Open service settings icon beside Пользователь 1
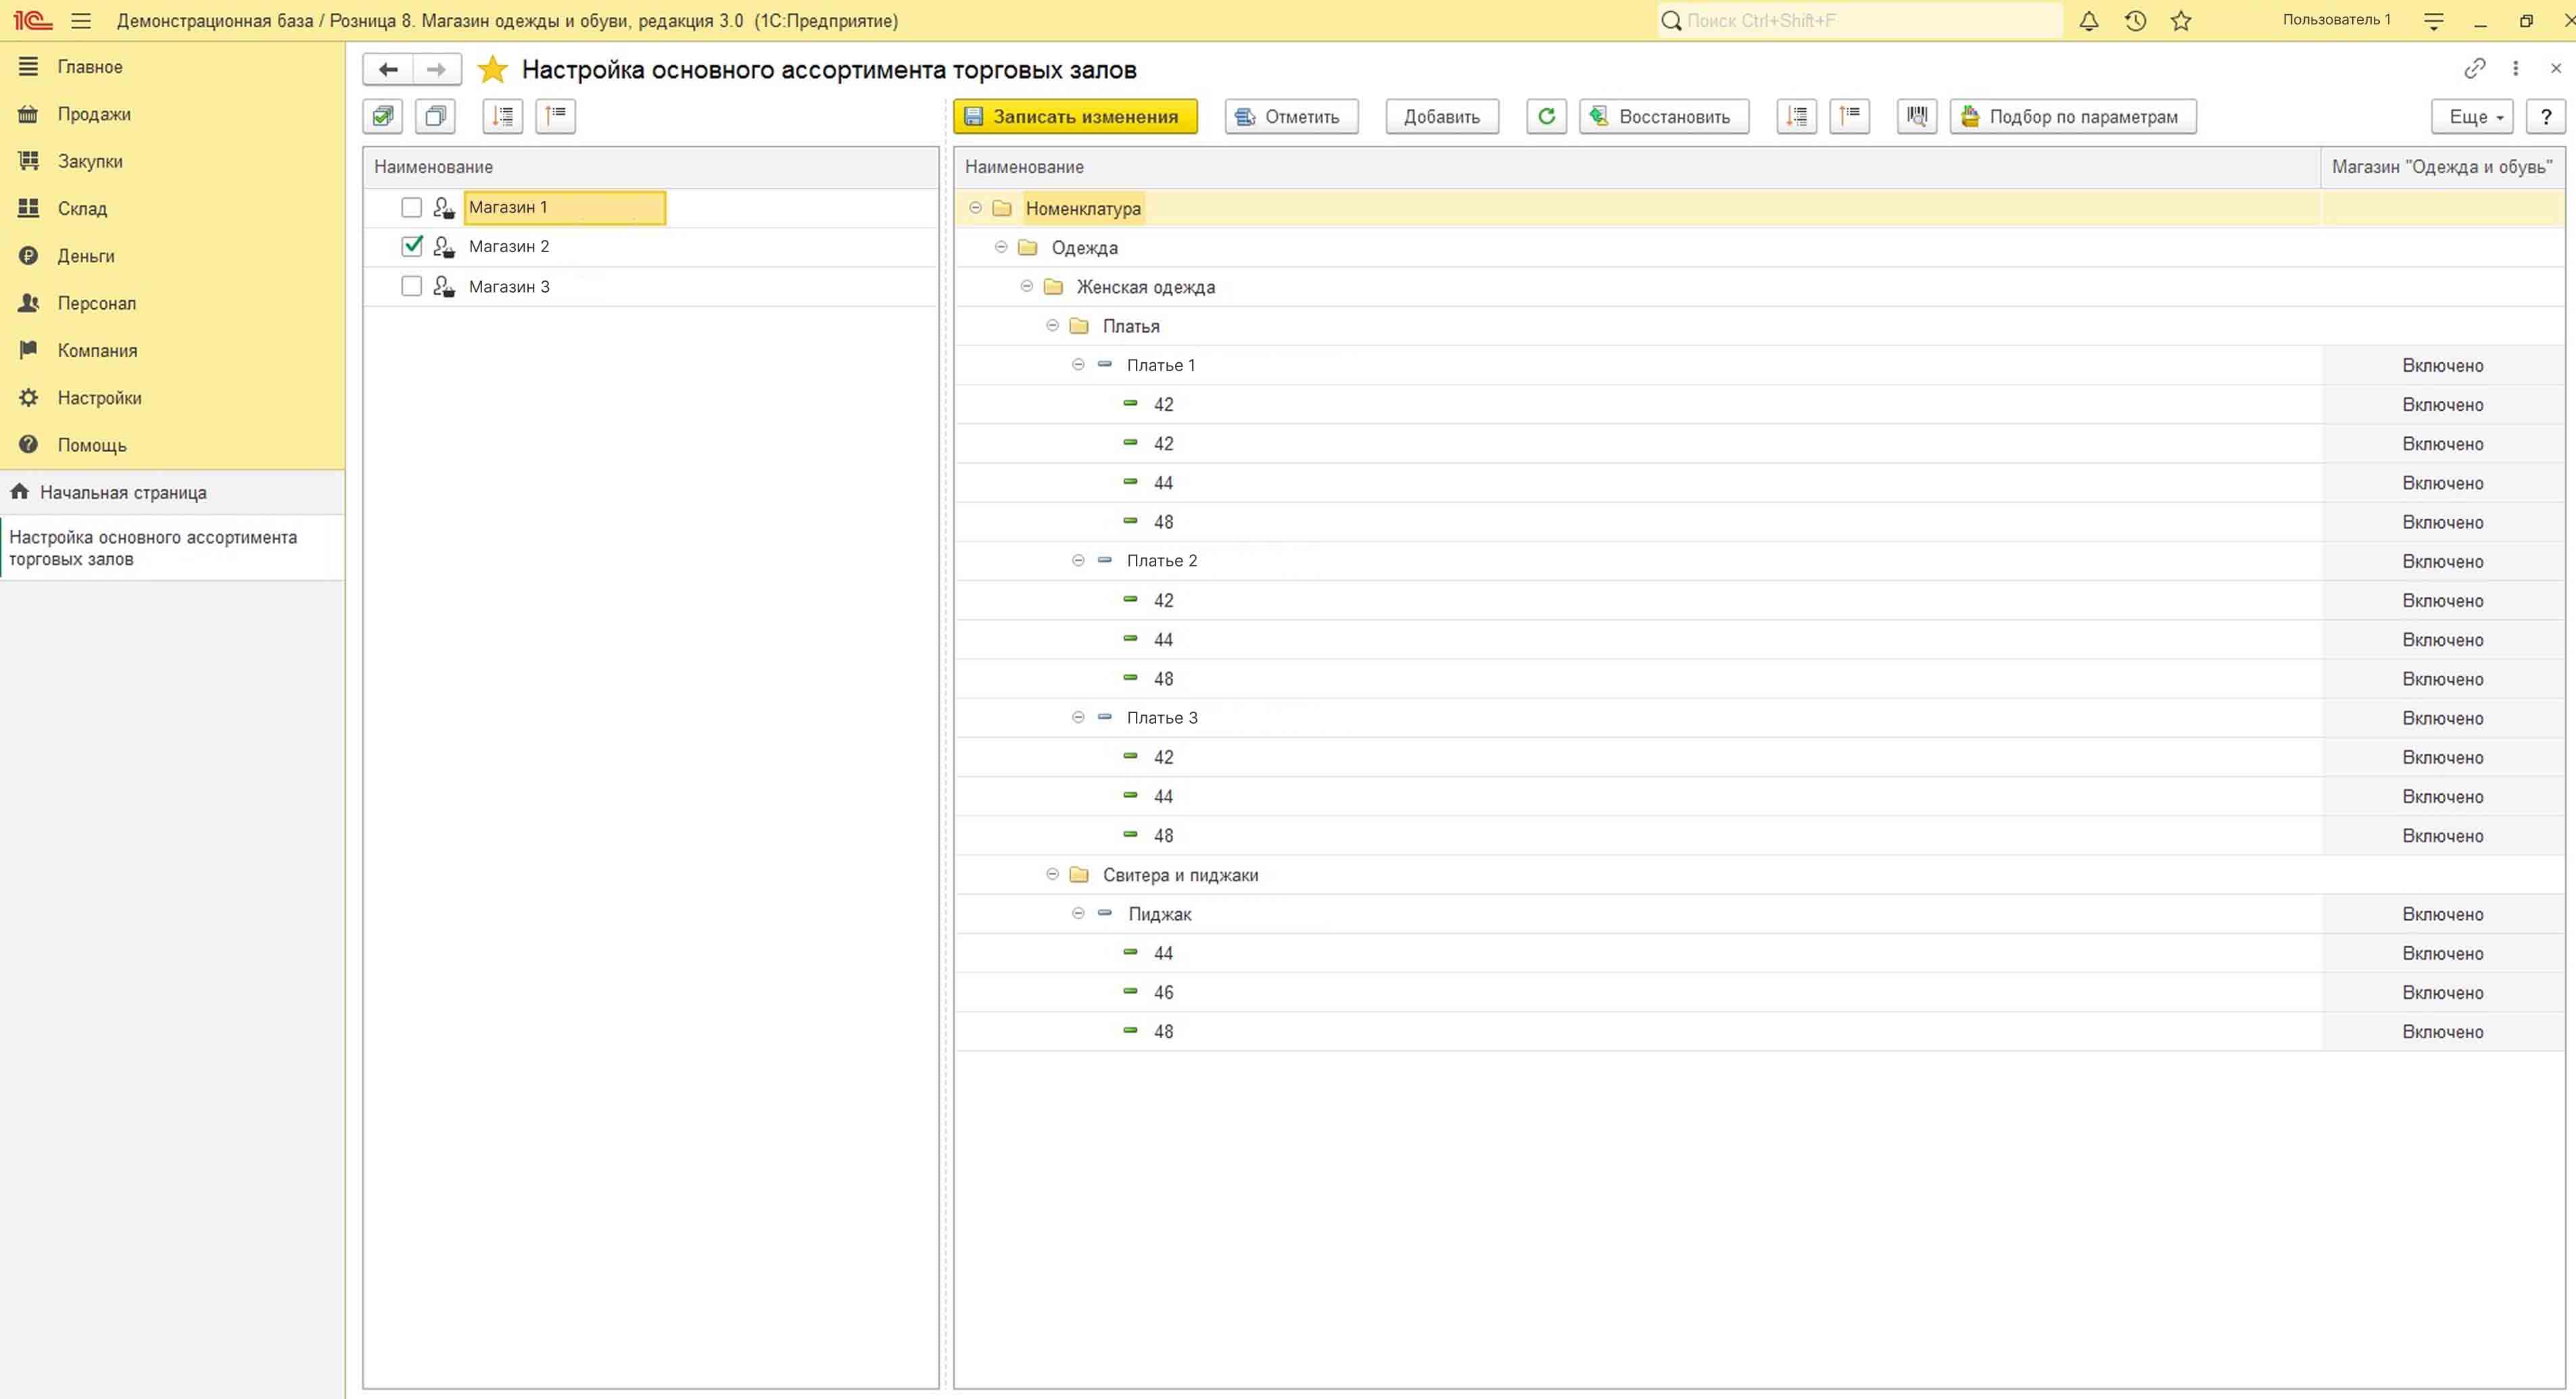 2434,20
